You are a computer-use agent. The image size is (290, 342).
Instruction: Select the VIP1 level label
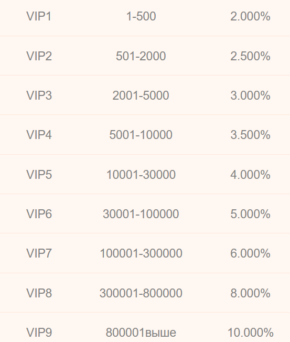coord(39,16)
